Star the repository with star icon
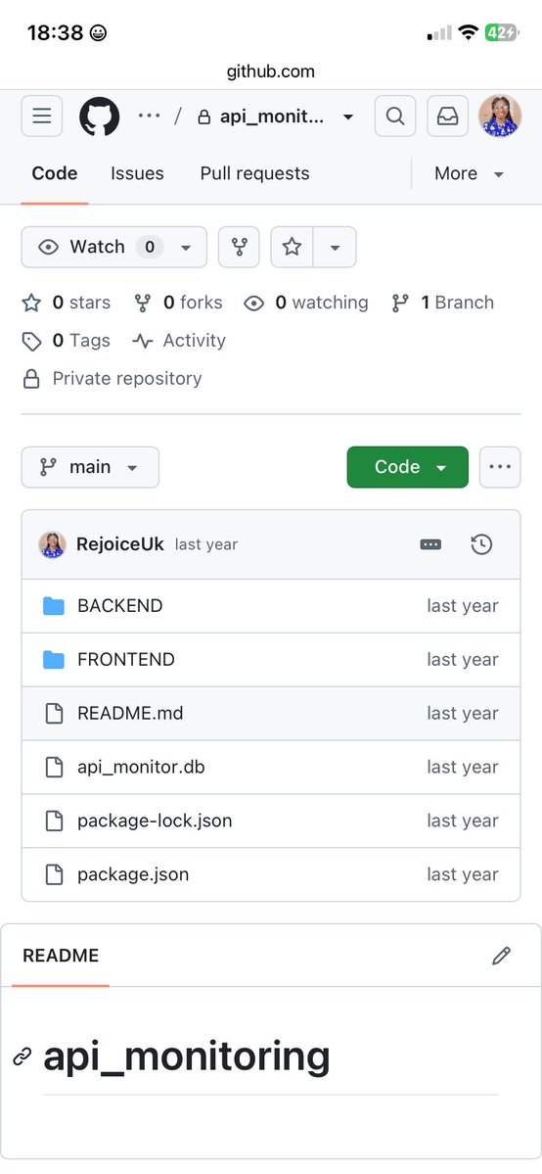542x1174 pixels. click(x=292, y=247)
